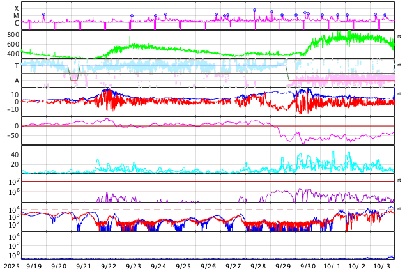Click the T sector label
The width and height of the screenshot is (405, 271).
[x=17, y=66]
